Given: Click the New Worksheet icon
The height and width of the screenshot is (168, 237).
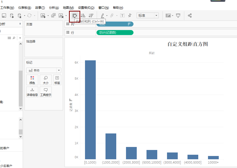Looking at the screenshot, I should tap(43, 16).
